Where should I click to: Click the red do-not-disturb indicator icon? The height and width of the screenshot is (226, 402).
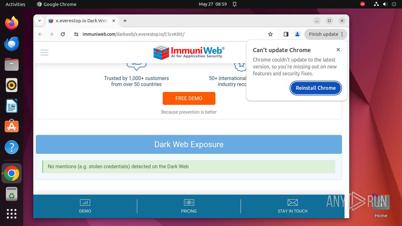coord(362,4)
